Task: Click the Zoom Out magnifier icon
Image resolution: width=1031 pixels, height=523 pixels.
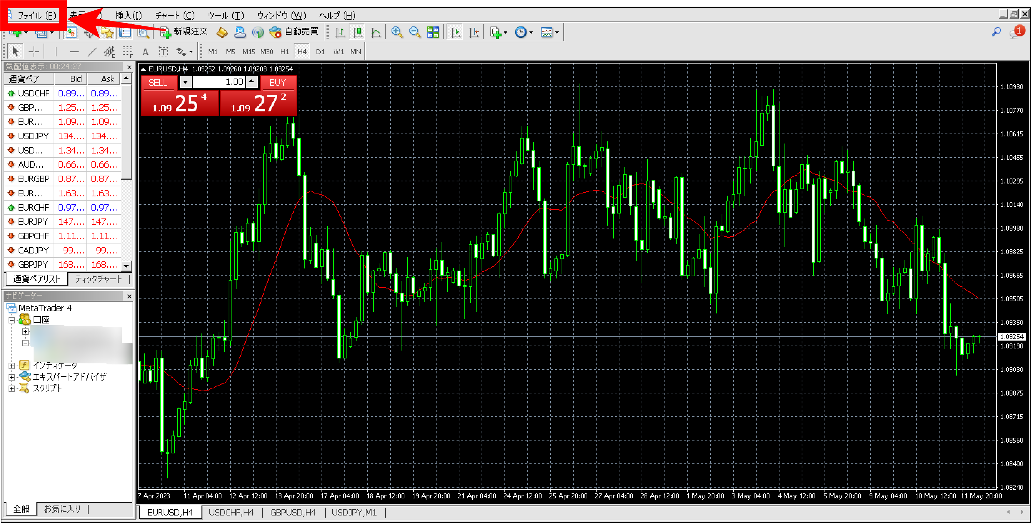Action: (x=415, y=32)
